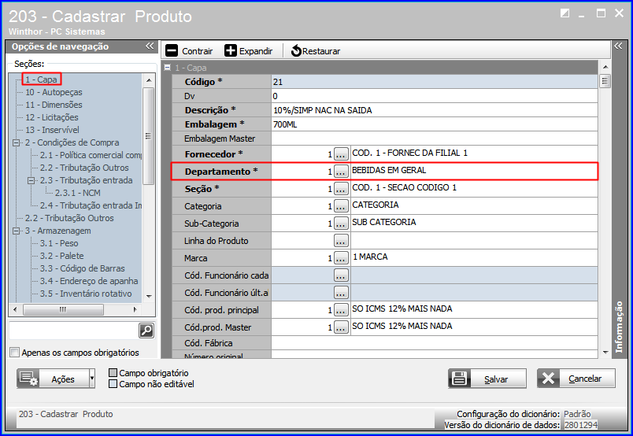Click the sections tree vertical scrollbar thumb

pos(149,136)
